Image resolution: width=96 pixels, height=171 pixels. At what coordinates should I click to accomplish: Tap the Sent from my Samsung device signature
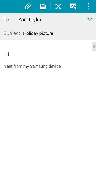point(32,66)
